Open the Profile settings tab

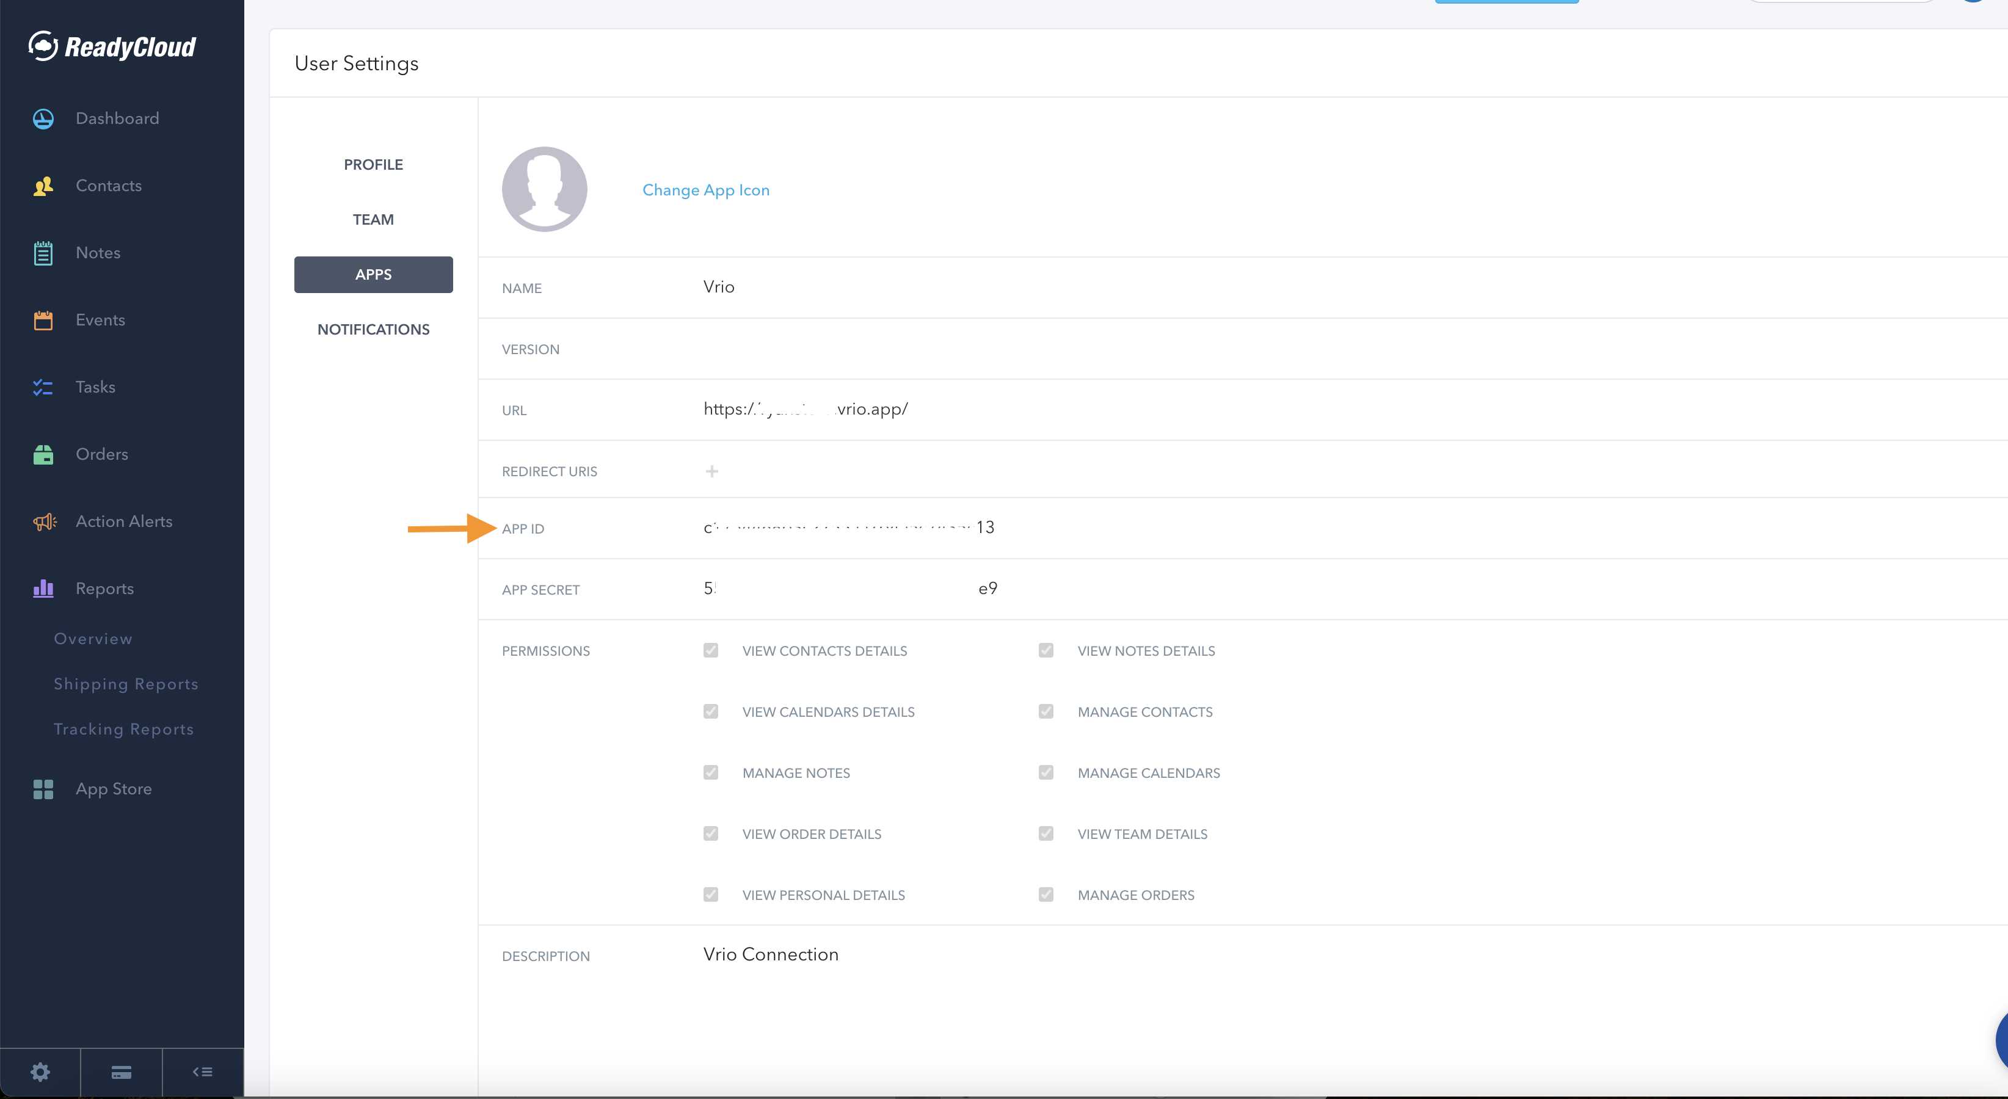coord(373,164)
